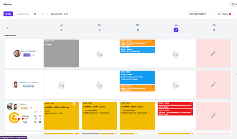The height and width of the screenshot is (139, 237).
Task: Click the Intervenants section label
Action: click(x=10, y=35)
